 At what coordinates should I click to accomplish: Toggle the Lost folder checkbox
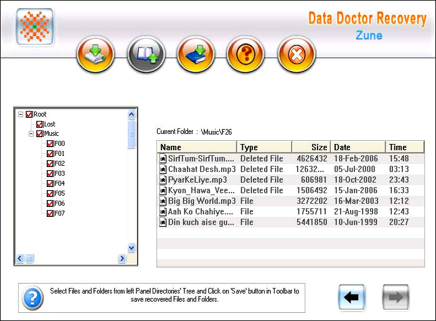(x=40, y=125)
